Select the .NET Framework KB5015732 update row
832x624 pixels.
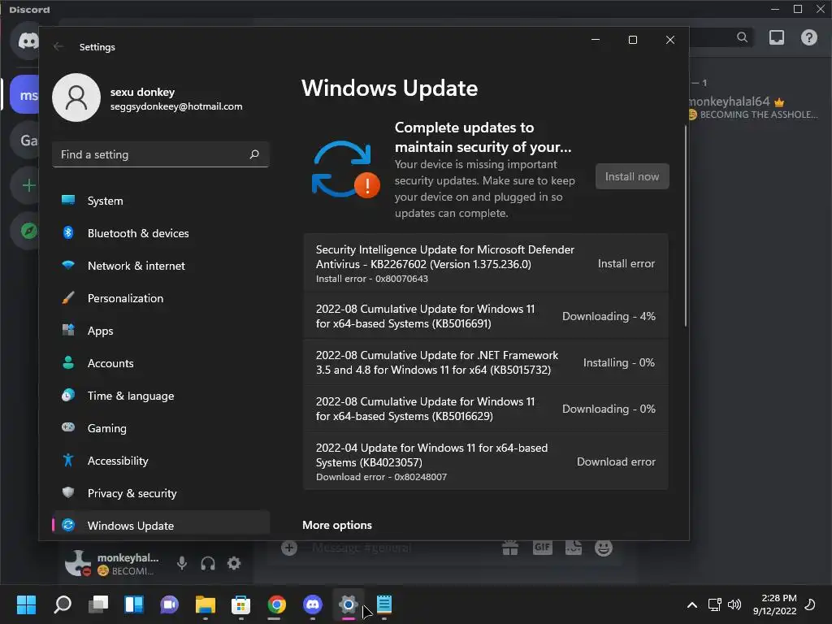(x=486, y=362)
